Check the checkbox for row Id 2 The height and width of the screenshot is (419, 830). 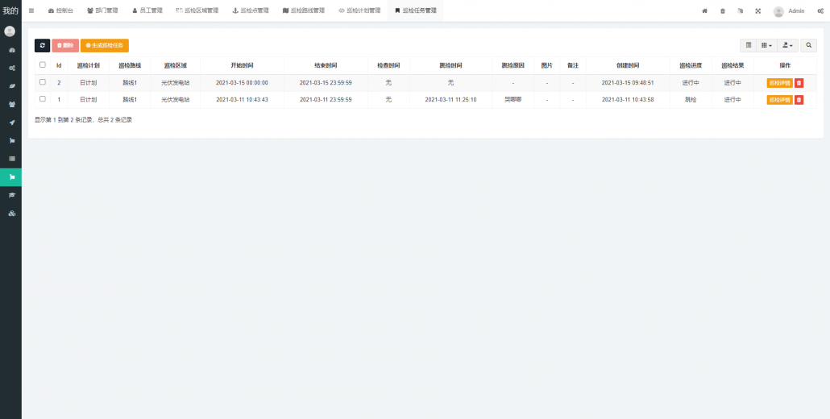(43, 82)
